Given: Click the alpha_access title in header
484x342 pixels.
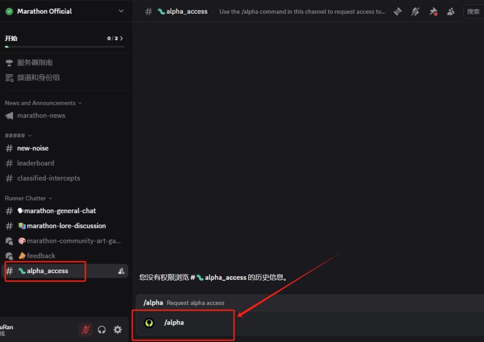Looking at the screenshot, I should click(187, 11).
